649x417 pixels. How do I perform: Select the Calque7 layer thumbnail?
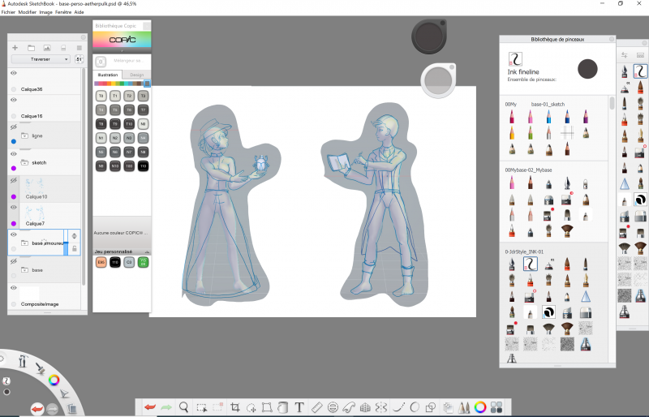[34, 213]
